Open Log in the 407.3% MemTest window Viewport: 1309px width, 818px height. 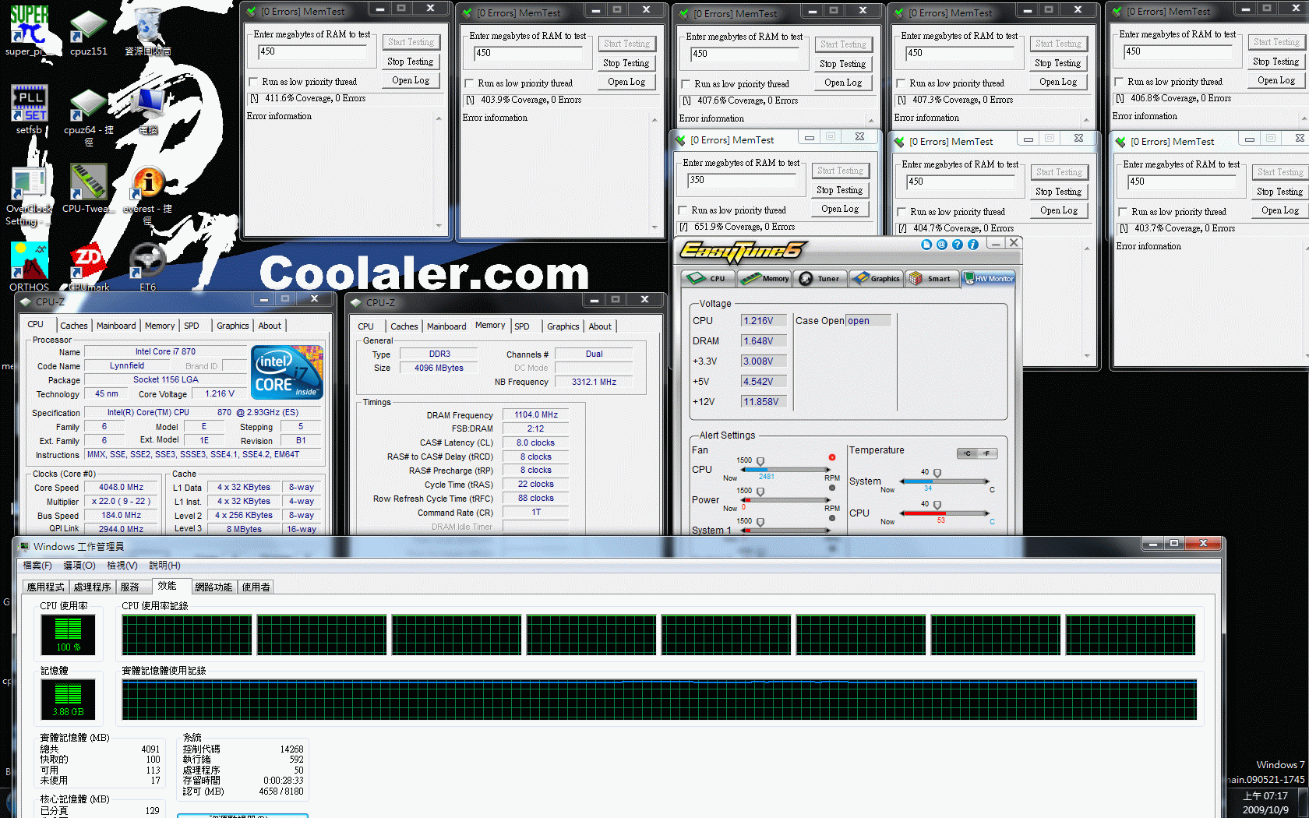(x=1058, y=82)
